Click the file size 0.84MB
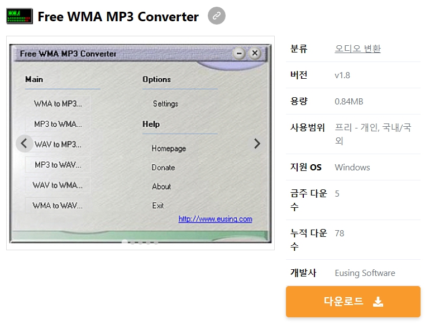The height and width of the screenshot is (324, 425). 349,102
